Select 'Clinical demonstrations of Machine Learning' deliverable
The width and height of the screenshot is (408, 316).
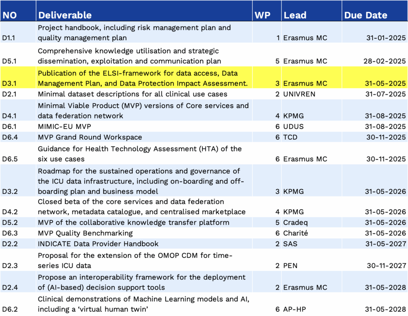pyautogui.click(x=144, y=304)
